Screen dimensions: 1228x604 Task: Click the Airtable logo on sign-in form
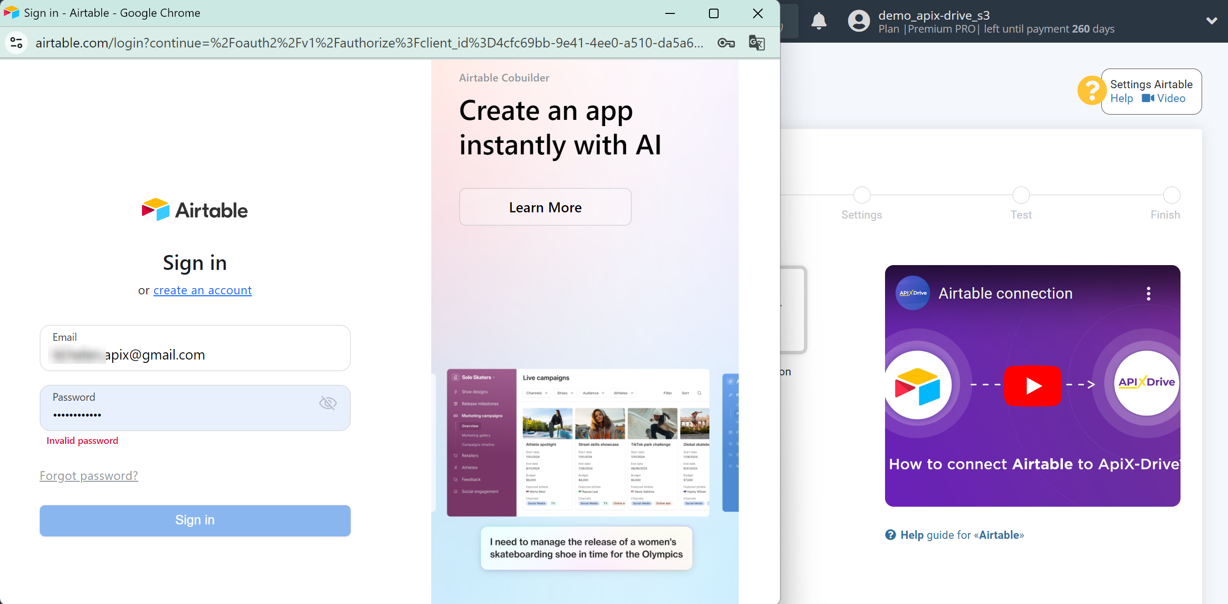195,210
